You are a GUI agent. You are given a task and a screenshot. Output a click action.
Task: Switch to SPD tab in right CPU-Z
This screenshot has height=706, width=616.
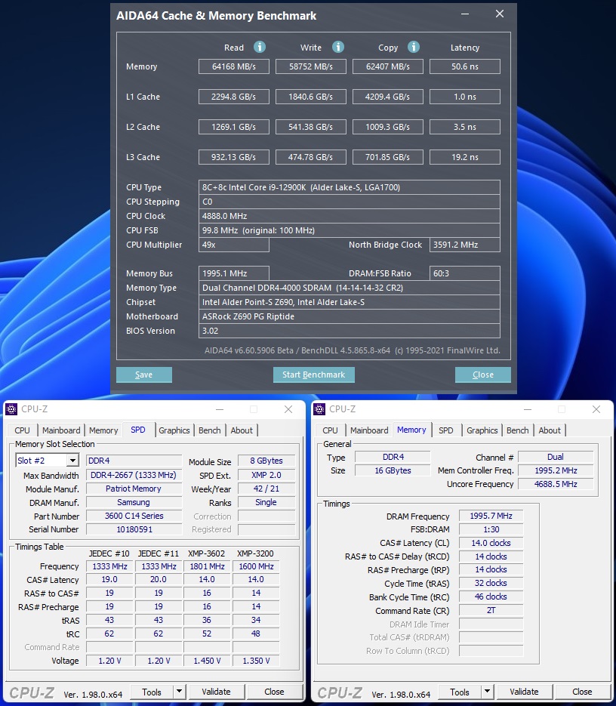click(446, 430)
